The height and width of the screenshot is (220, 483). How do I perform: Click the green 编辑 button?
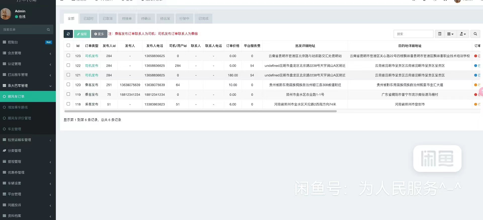(82, 34)
